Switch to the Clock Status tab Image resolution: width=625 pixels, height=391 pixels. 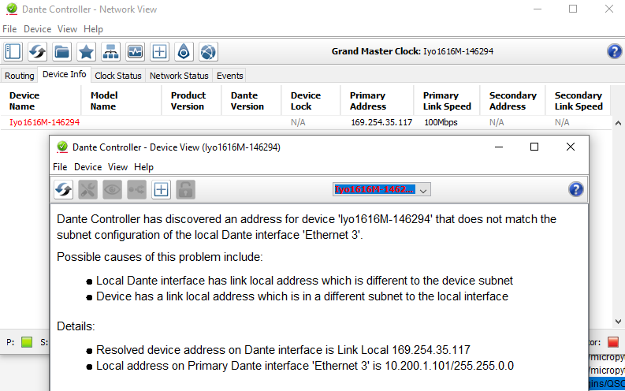pos(118,76)
